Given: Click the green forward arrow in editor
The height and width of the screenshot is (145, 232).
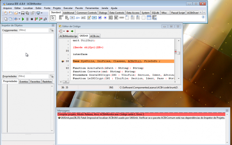Looking at the screenshot, I should [x=72, y=31].
